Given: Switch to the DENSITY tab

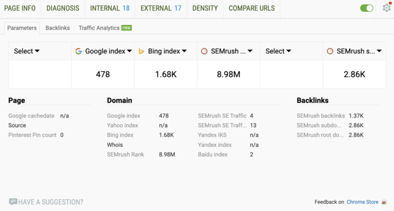Looking at the screenshot, I should tap(205, 8).
